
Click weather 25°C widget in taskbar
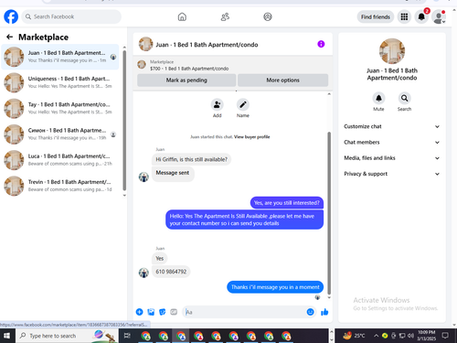tap(354, 336)
